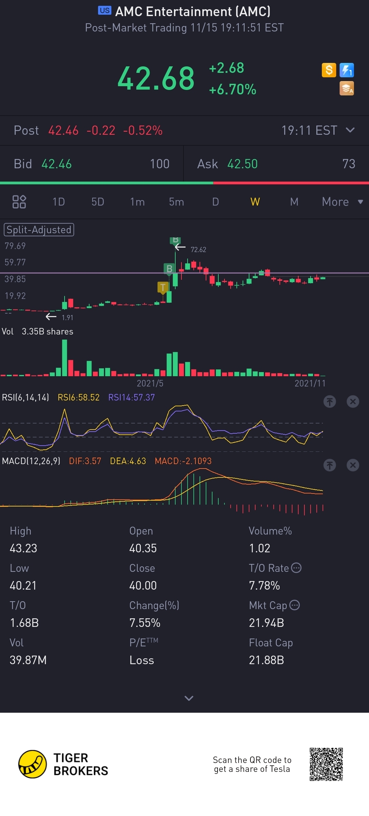Select the M monthly chart tab

[294, 202]
